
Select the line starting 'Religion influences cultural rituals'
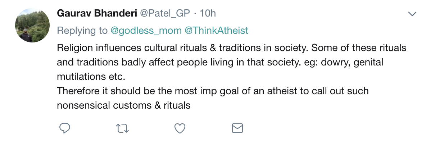(x=231, y=48)
